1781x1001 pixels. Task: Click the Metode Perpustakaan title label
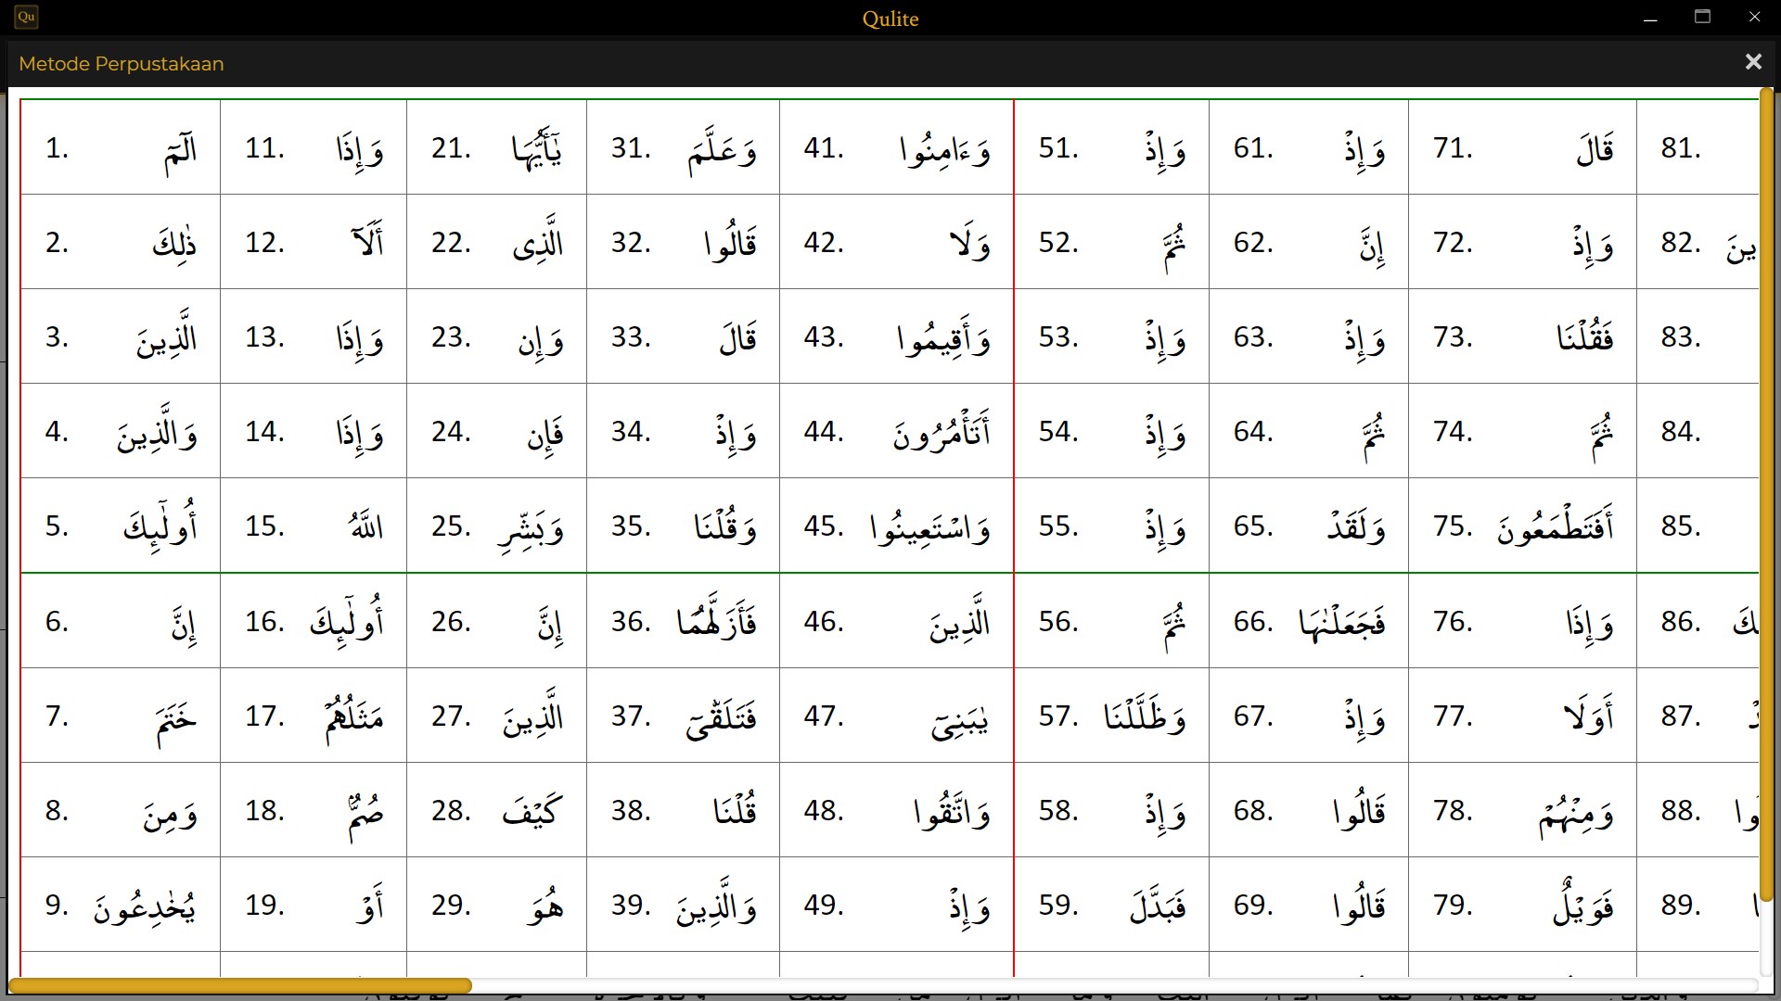pos(122,64)
